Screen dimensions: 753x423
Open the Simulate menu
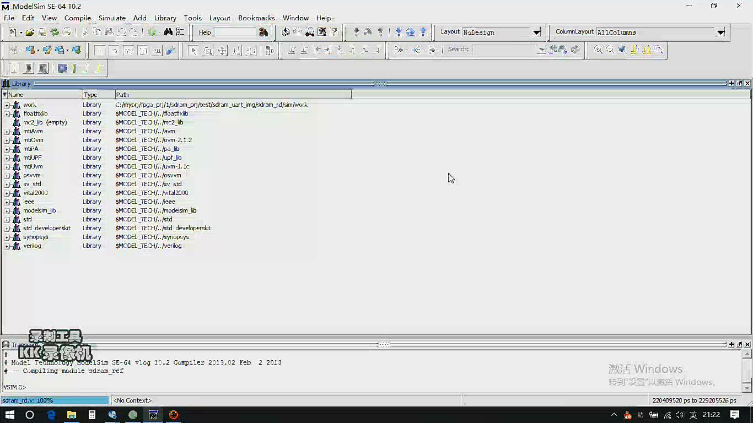pyautogui.click(x=112, y=18)
